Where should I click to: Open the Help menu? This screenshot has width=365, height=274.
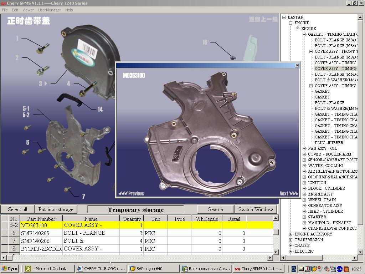point(69,10)
